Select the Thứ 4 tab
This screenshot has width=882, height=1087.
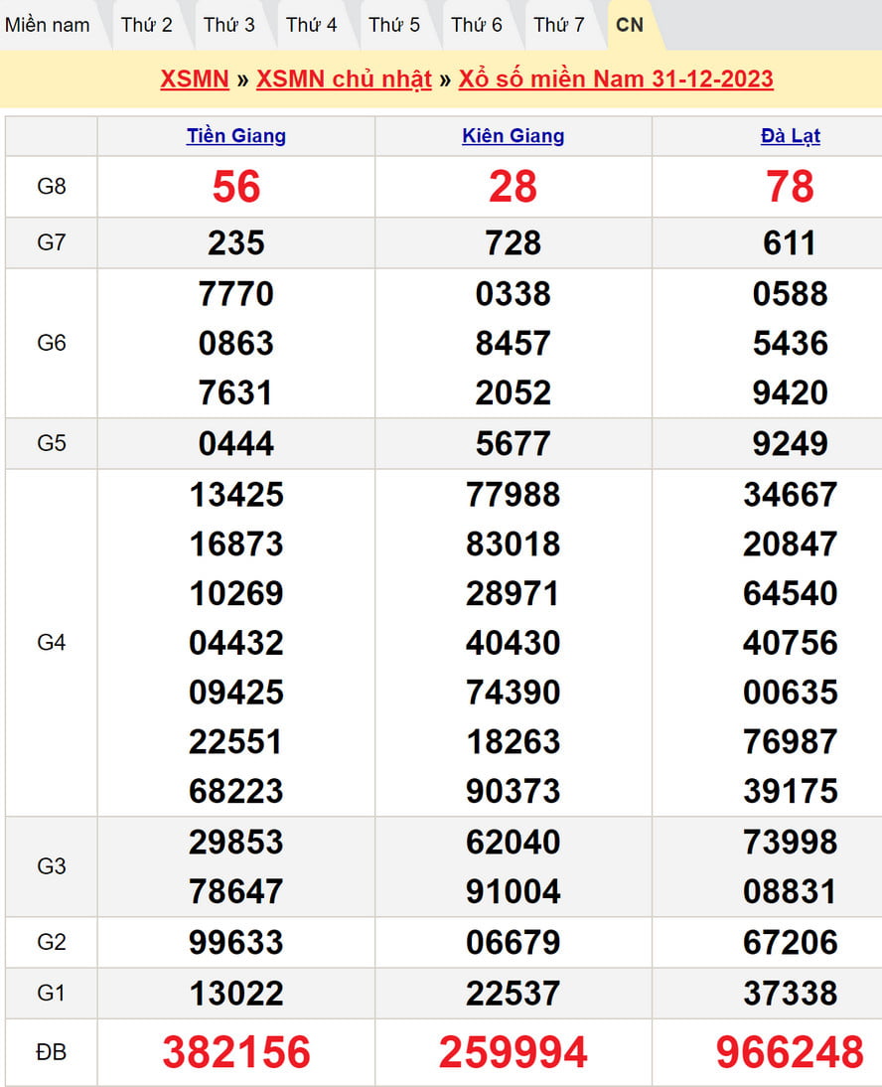coord(312,25)
